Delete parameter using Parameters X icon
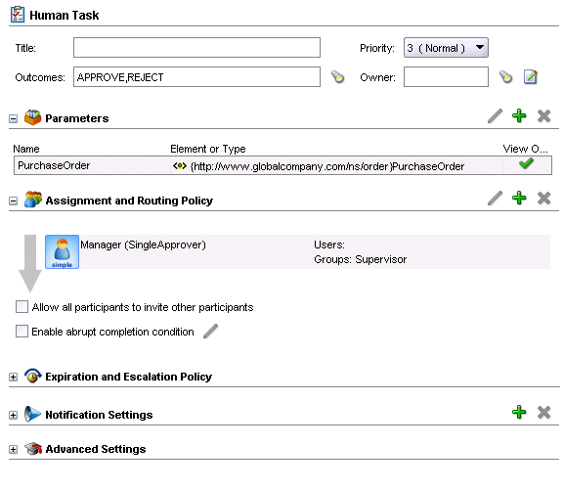Viewport: 564px width, 491px height. [543, 116]
